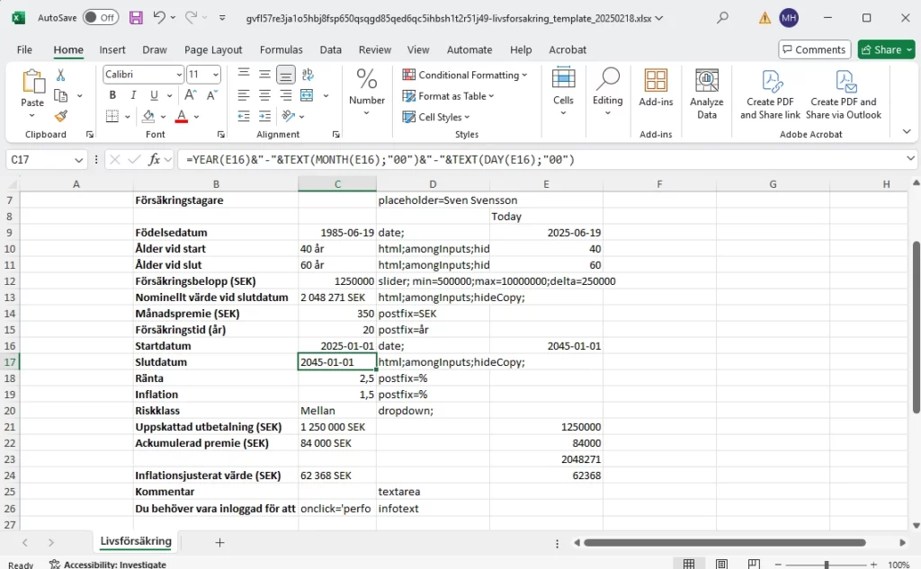This screenshot has height=569, width=921.
Task: Select the Livsförsäkring sheet tab
Action: click(136, 541)
